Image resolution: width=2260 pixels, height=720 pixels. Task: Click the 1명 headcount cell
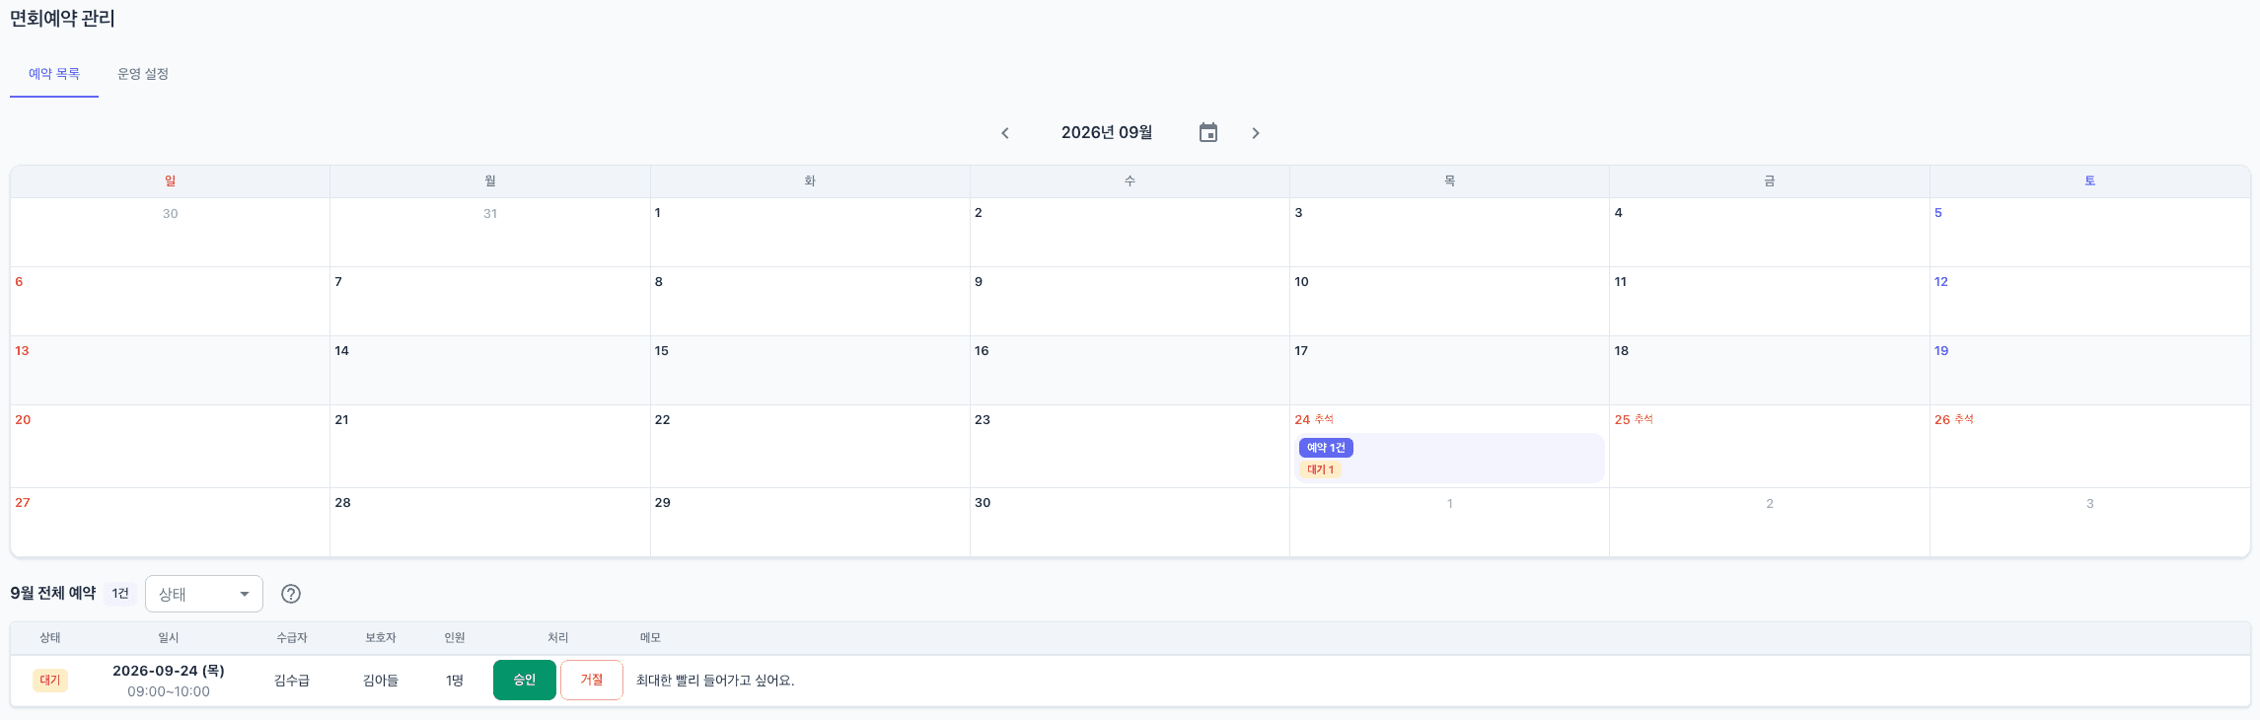(x=455, y=681)
